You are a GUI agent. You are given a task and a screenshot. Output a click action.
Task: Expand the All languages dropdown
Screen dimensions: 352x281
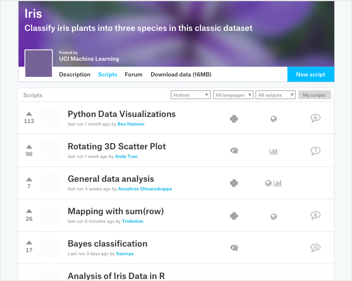233,95
